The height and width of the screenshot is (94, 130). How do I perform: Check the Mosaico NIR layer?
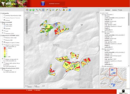coord(4,40)
